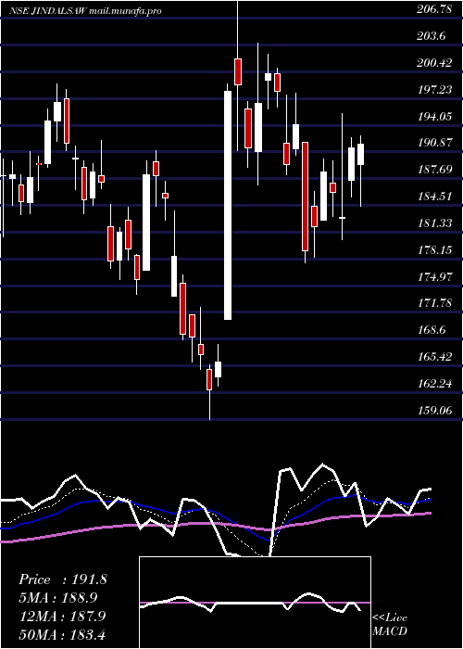Click the 171.78 price axis label
Image resolution: width=463 pixels, height=649 pixels.
(434, 303)
